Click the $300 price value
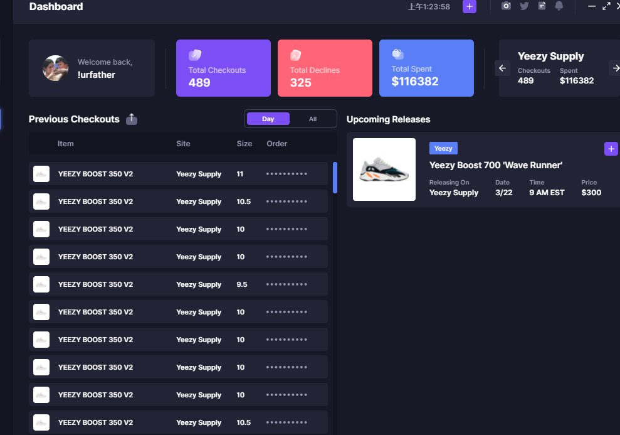Screen dimensions: 620x435 click(591, 193)
